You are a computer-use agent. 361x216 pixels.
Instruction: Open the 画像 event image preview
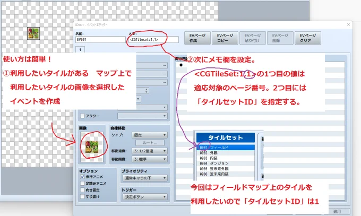click(92, 146)
